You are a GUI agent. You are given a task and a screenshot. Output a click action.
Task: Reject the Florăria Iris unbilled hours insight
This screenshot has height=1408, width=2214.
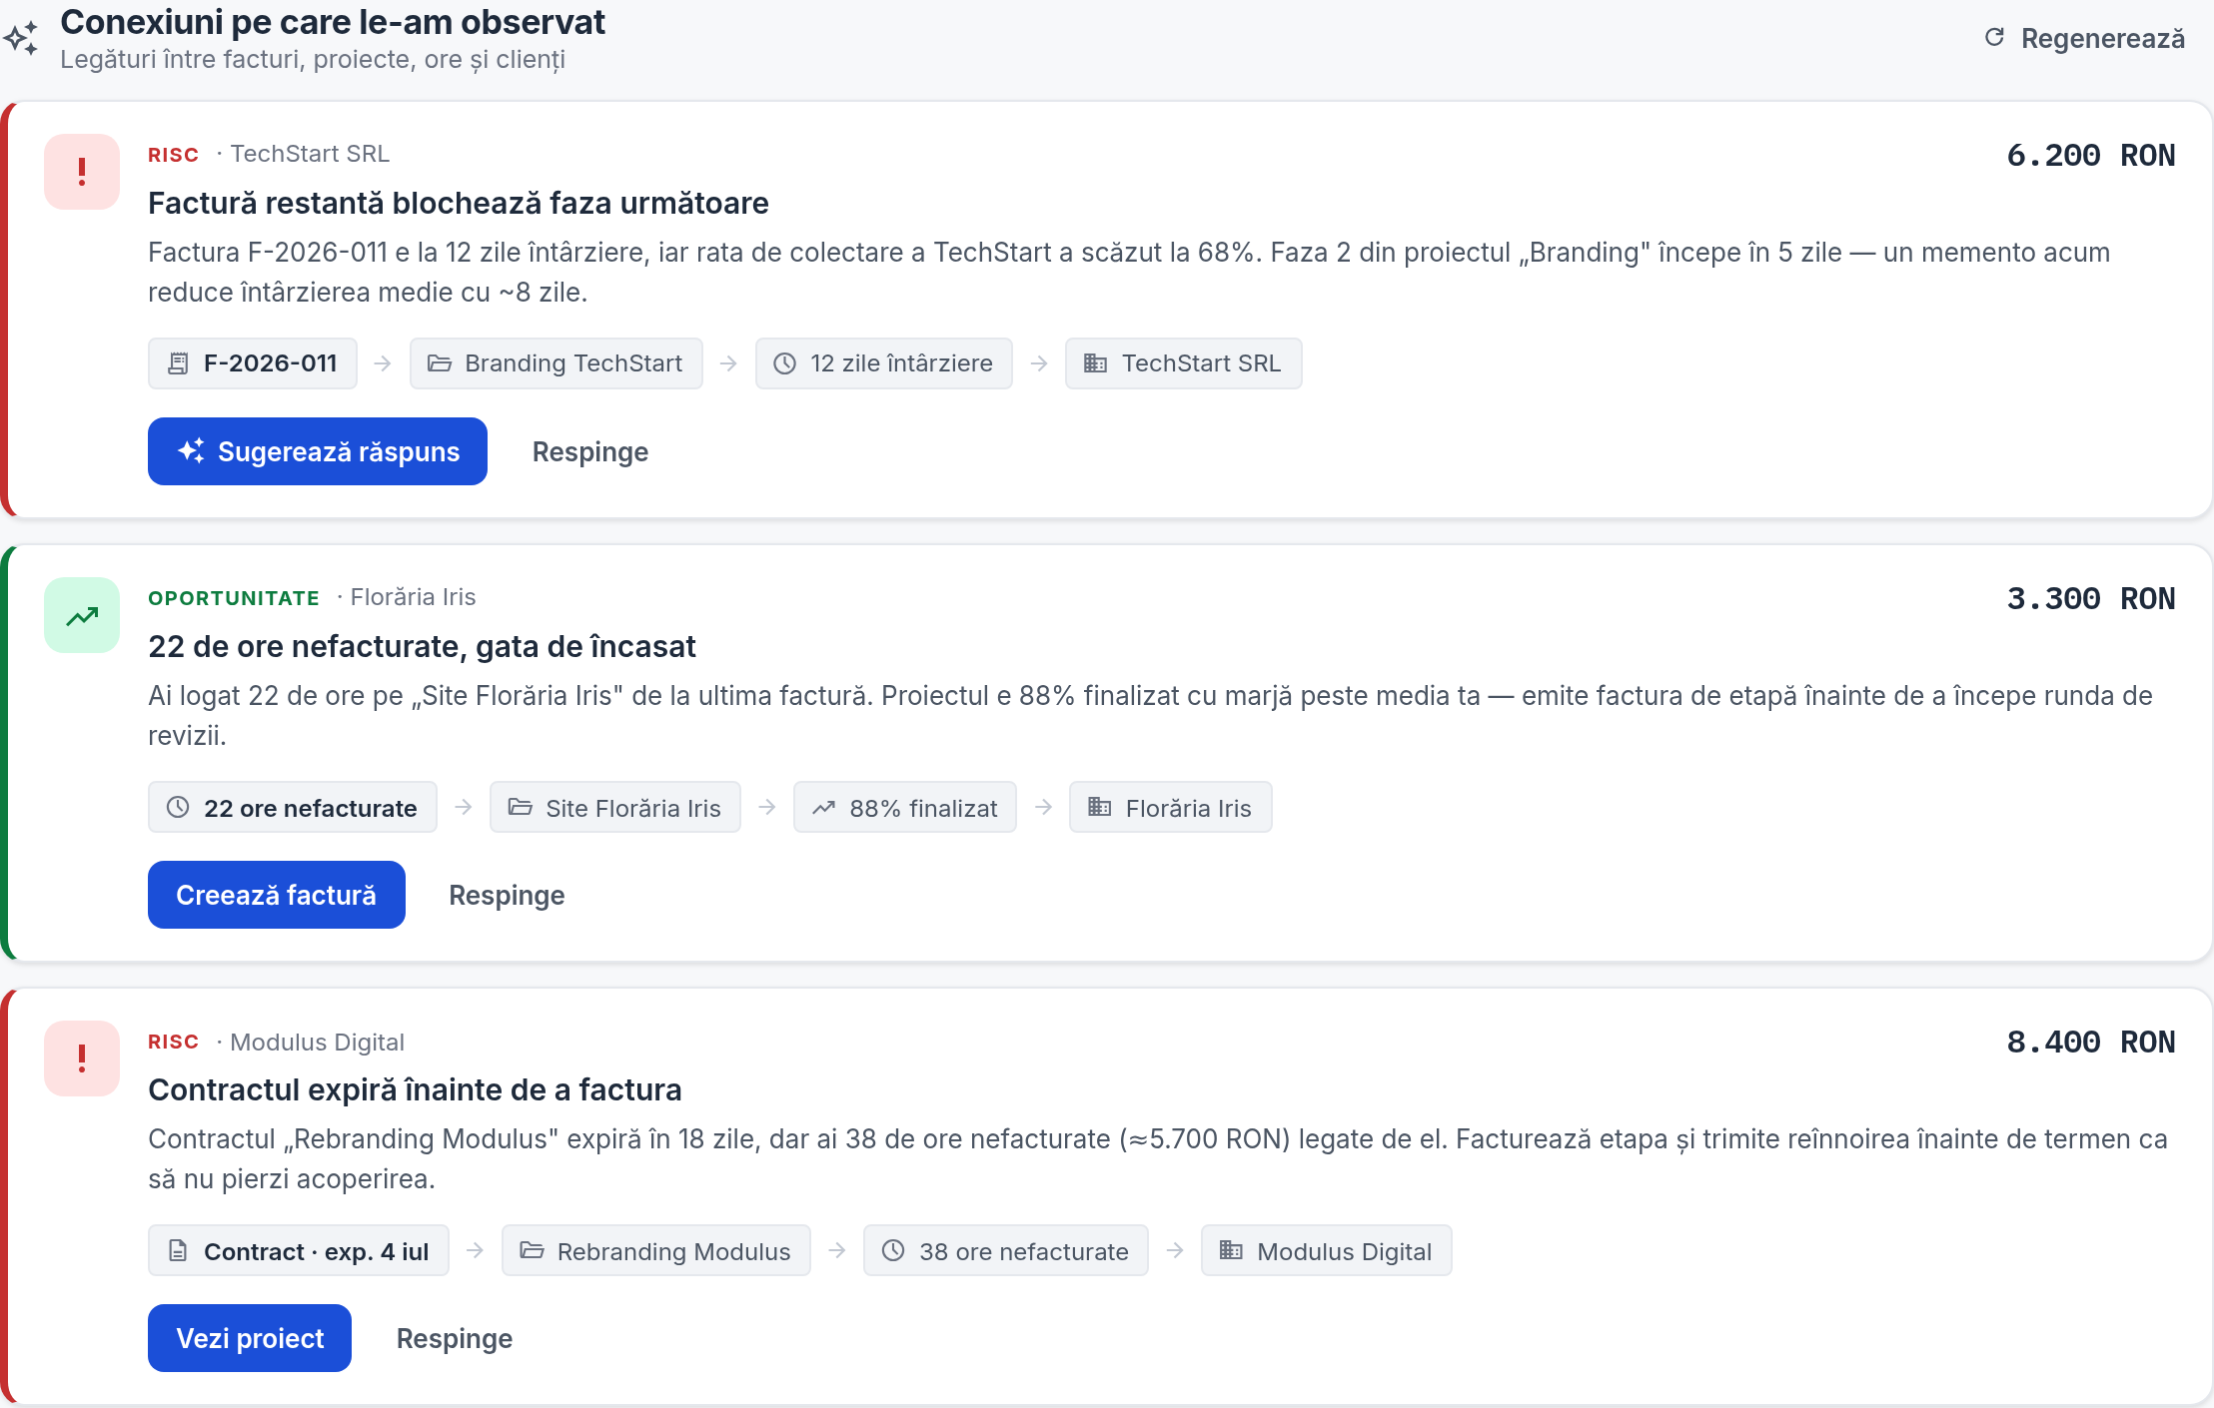coord(507,895)
